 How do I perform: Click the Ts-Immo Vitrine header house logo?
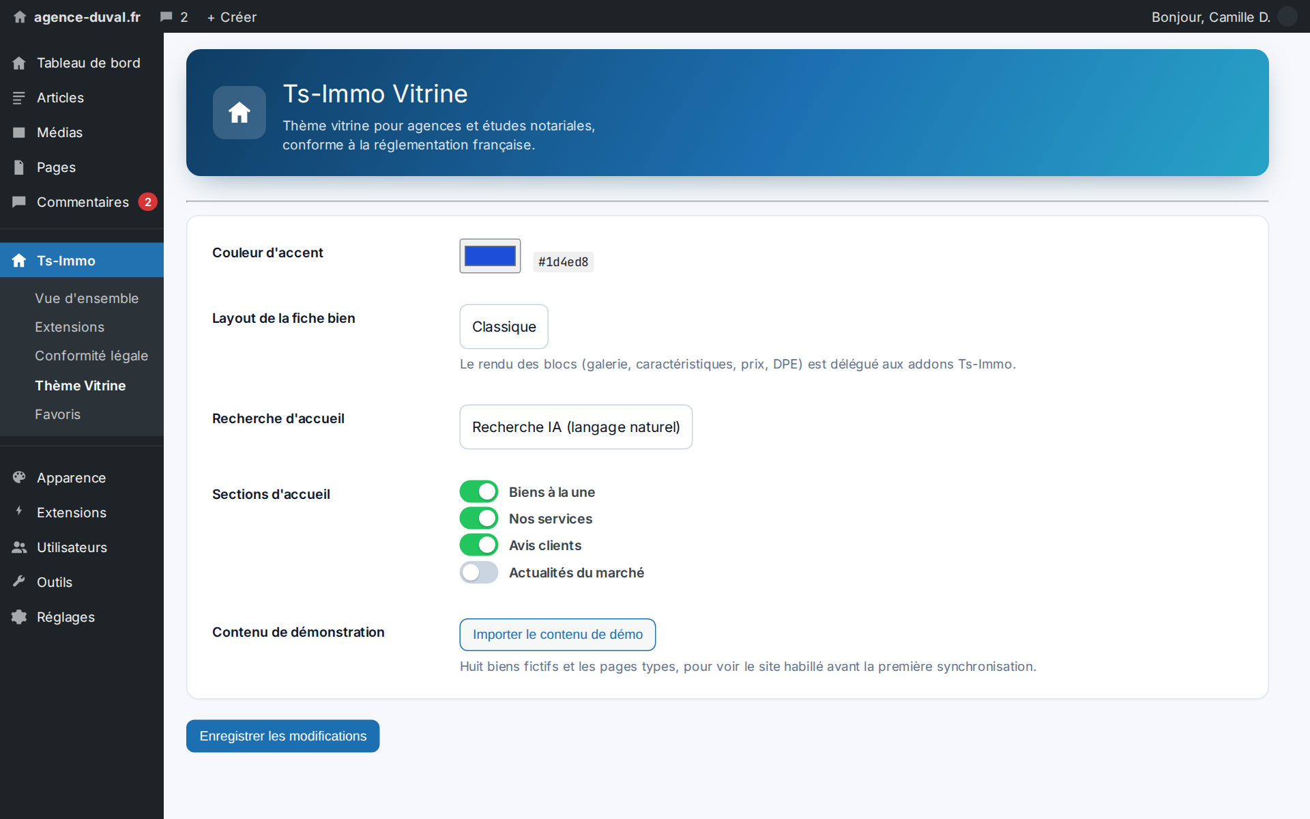239,113
